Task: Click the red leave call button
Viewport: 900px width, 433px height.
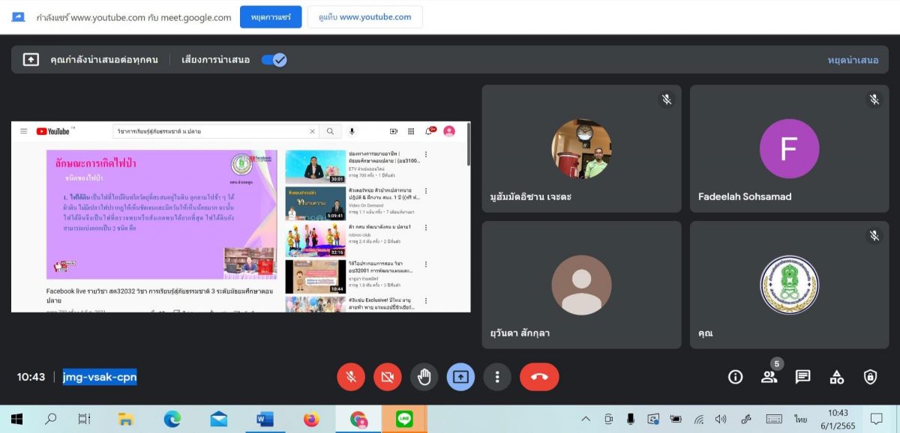Action: coord(539,377)
